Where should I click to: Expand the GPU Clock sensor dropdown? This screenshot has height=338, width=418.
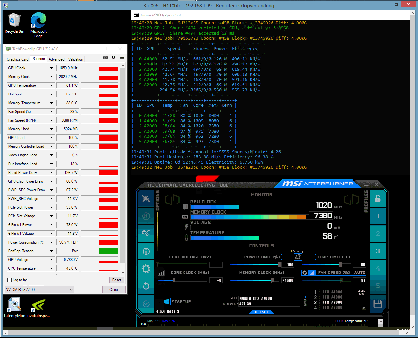tap(51, 68)
